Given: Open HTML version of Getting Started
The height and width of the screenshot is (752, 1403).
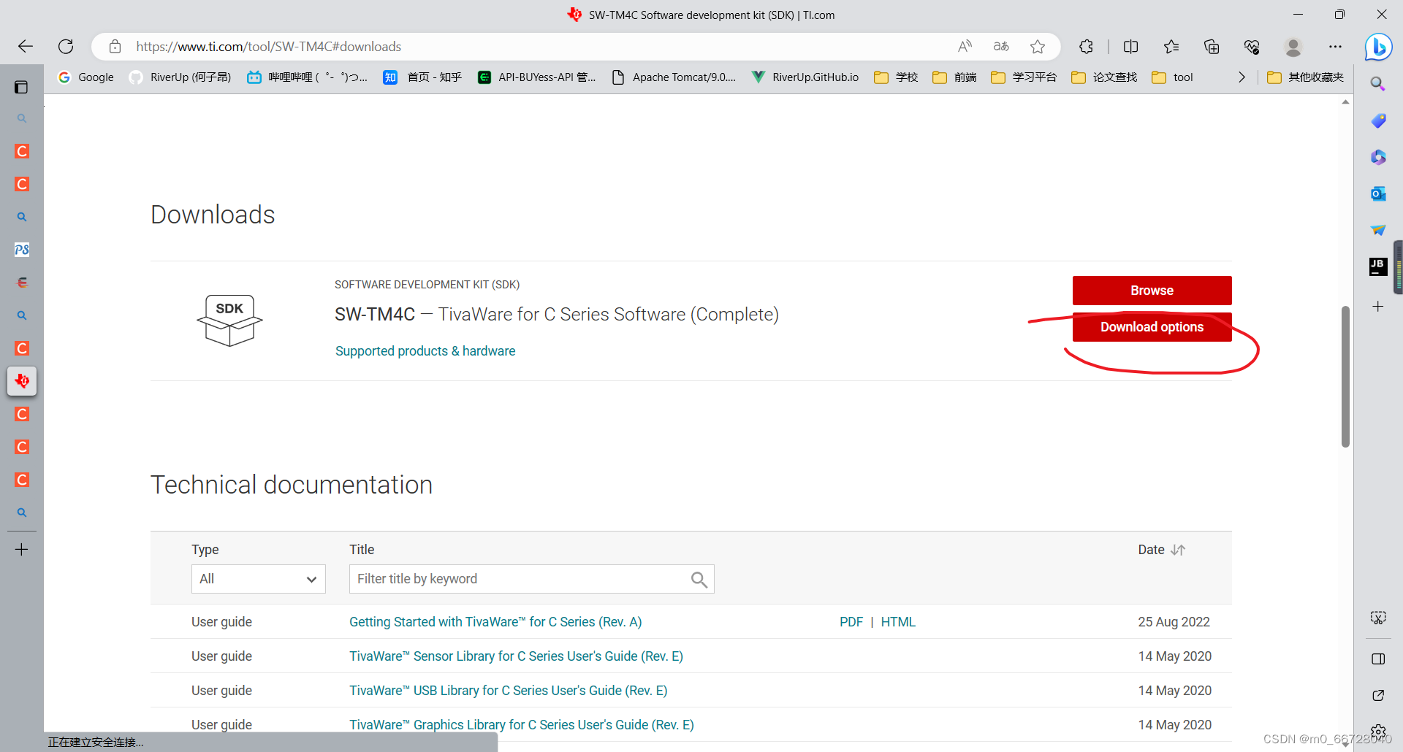Looking at the screenshot, I should tap(898, 622).
